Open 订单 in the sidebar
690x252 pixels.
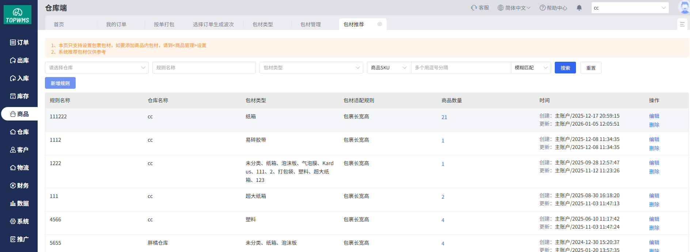pos(19,42)
